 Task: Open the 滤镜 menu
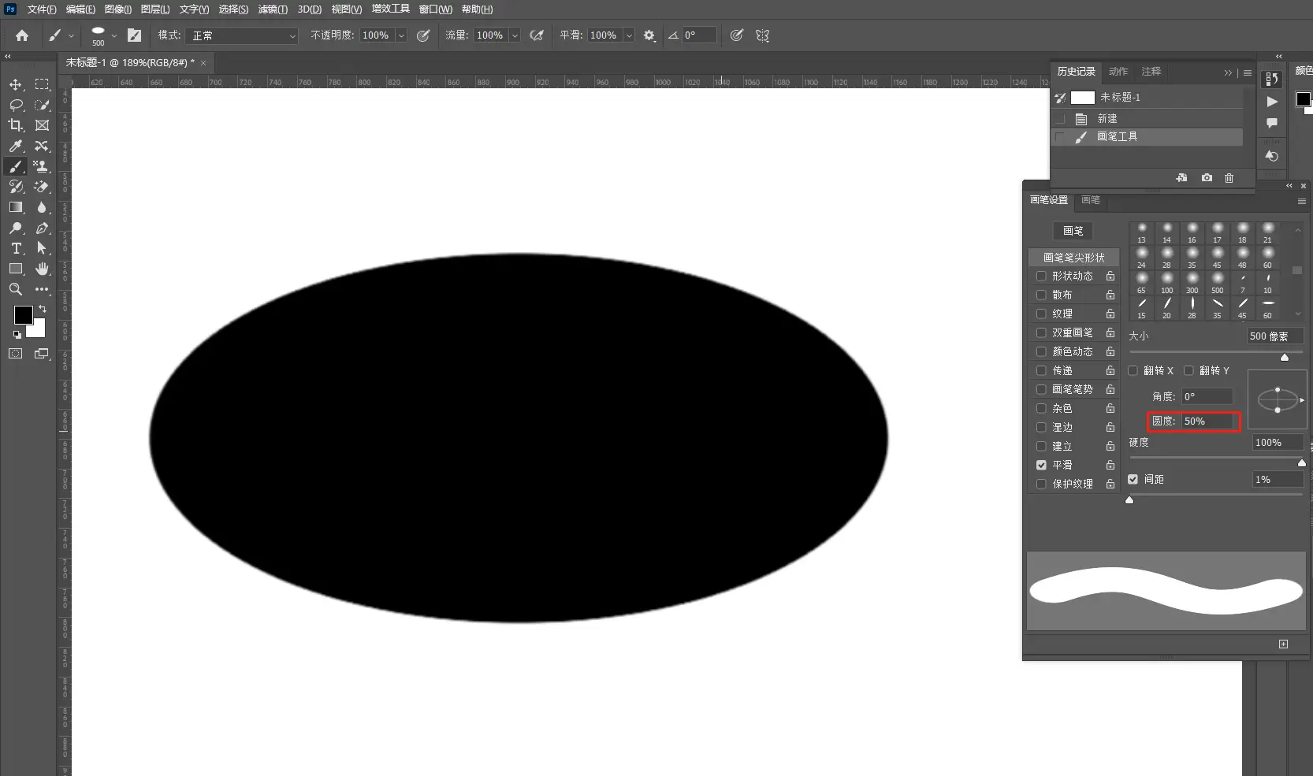coord(272,9)
